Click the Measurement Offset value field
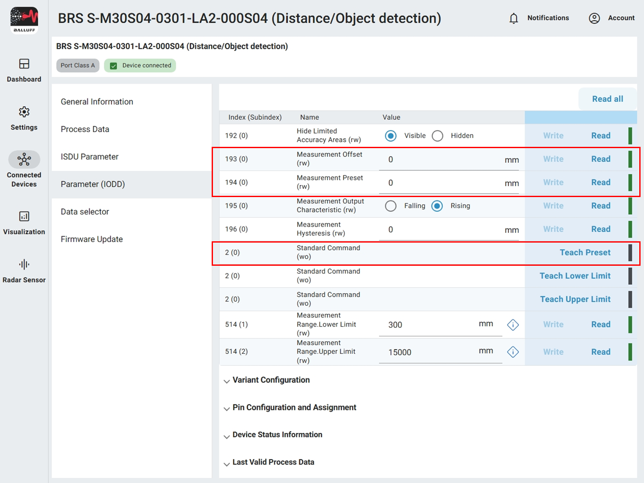The width and height of the screenshot is (644, 483). point(429,159)
